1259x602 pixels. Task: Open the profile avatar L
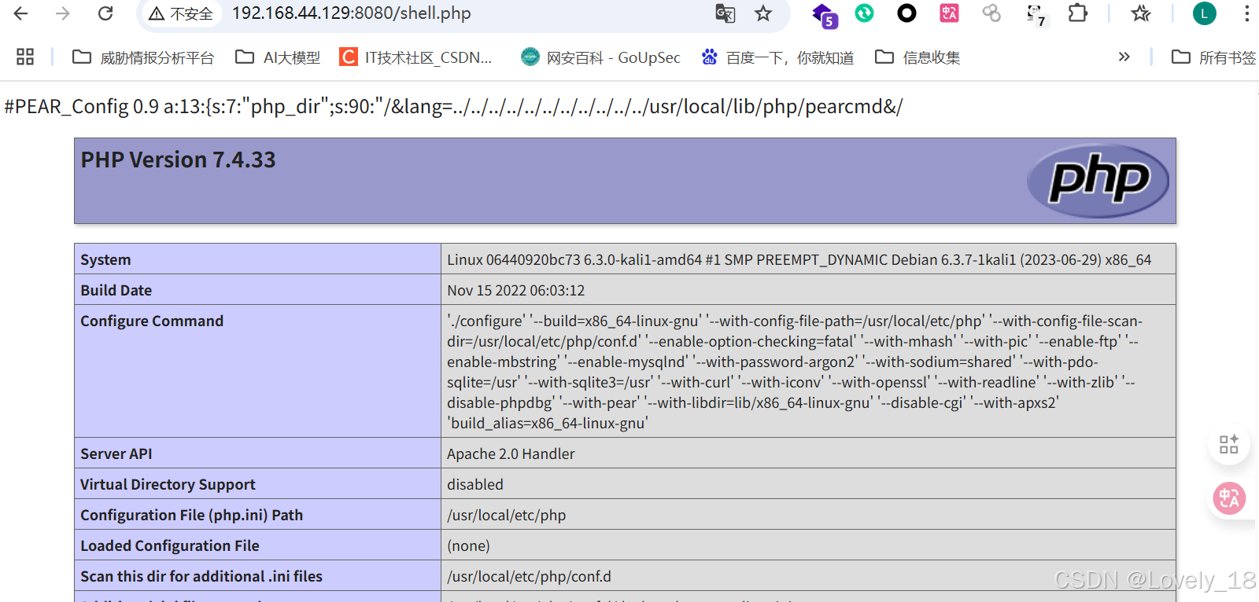(x=1204, y=13)
